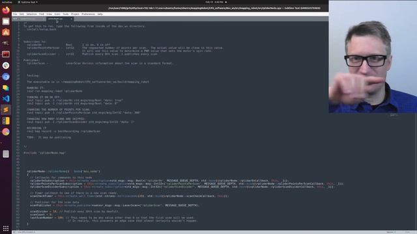
Task: Open the Activities overview
Action: point(7,2)
